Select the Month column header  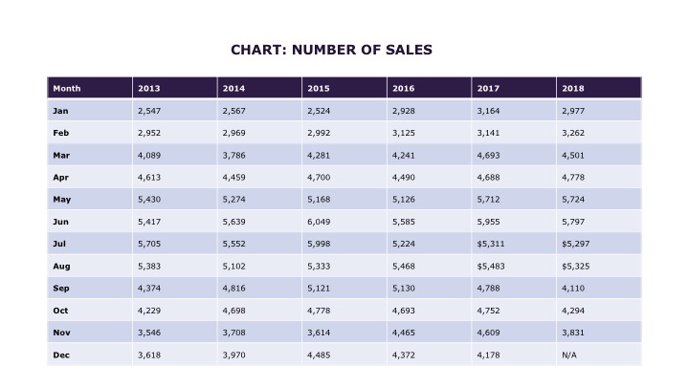[x=67, y=88]
